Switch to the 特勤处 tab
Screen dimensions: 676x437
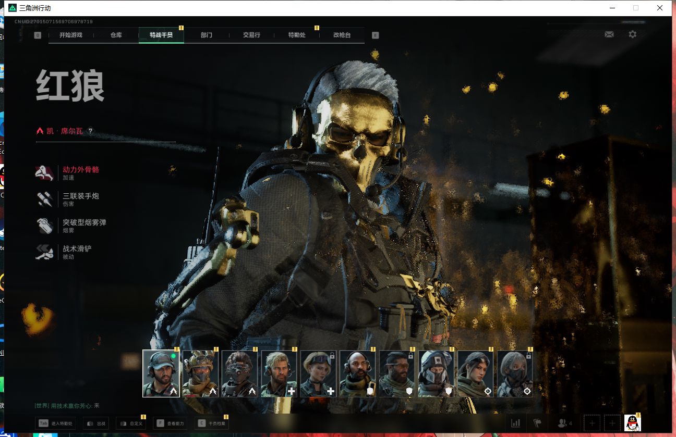(297, 35)
